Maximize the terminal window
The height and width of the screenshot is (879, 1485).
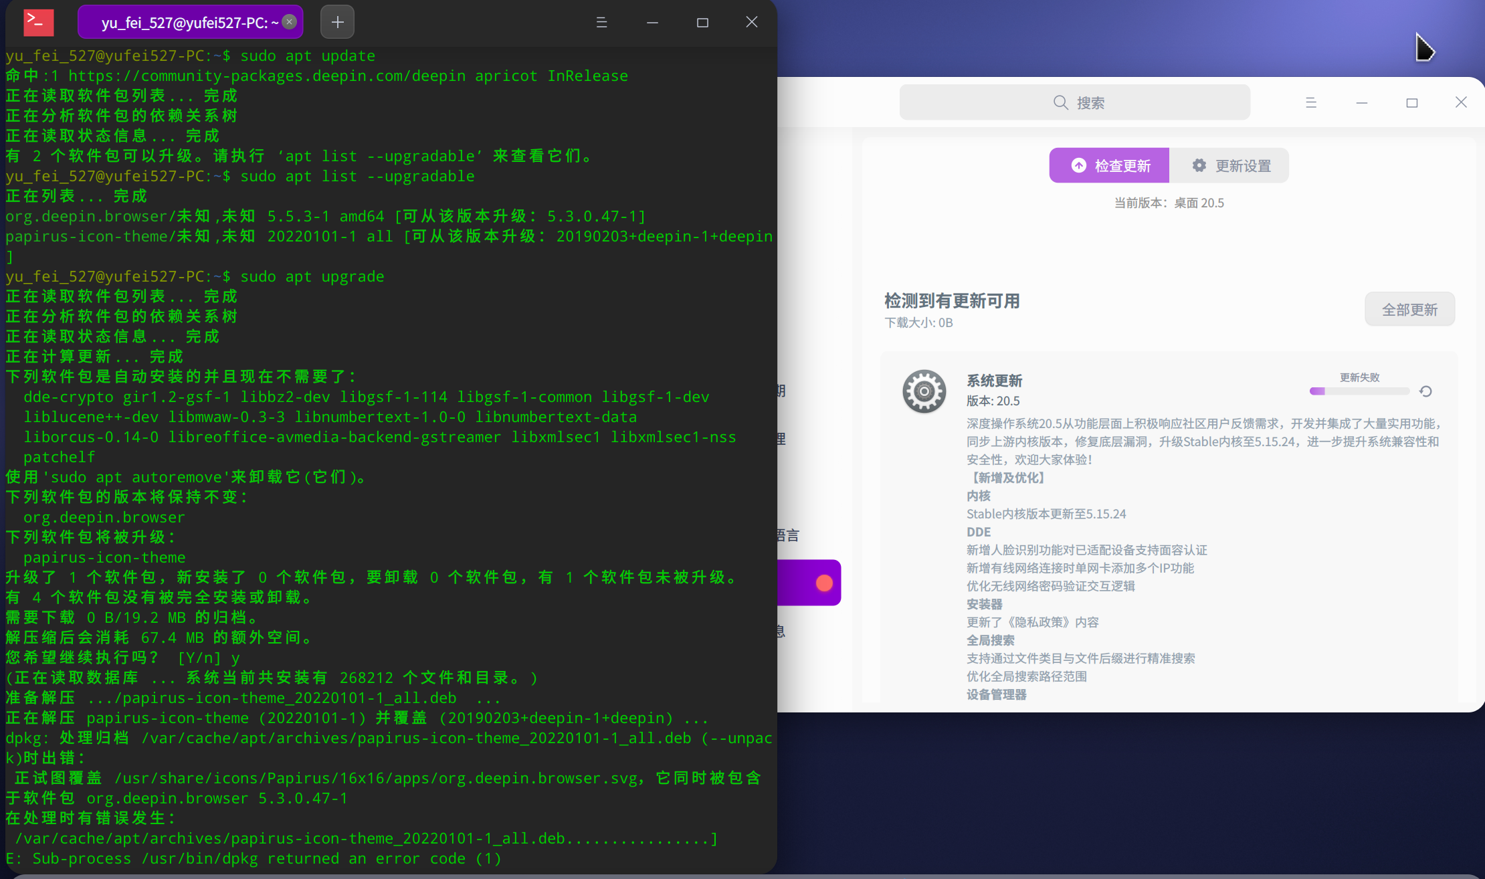pyautogui.click(x=702, y=22)
